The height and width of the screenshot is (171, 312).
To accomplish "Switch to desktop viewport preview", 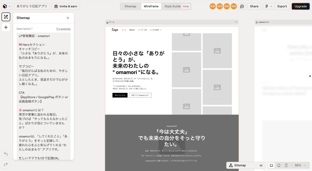I will coord(271,165).
